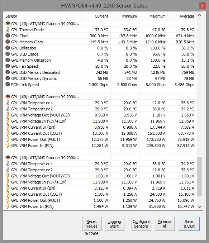Image resolution: width=209 pixels, height=243 pixels.
Task: Click lightning icon for VRM Voltage In averaging 11.759 V
Action: pos(8,121)
